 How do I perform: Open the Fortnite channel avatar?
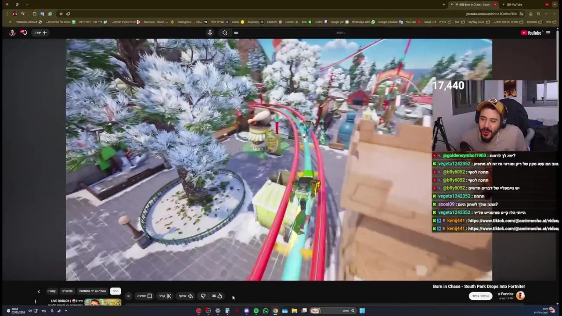pos(520,295)
